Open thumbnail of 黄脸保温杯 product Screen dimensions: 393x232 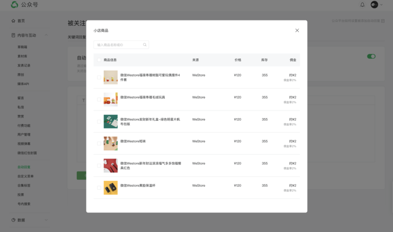[111, 188]
